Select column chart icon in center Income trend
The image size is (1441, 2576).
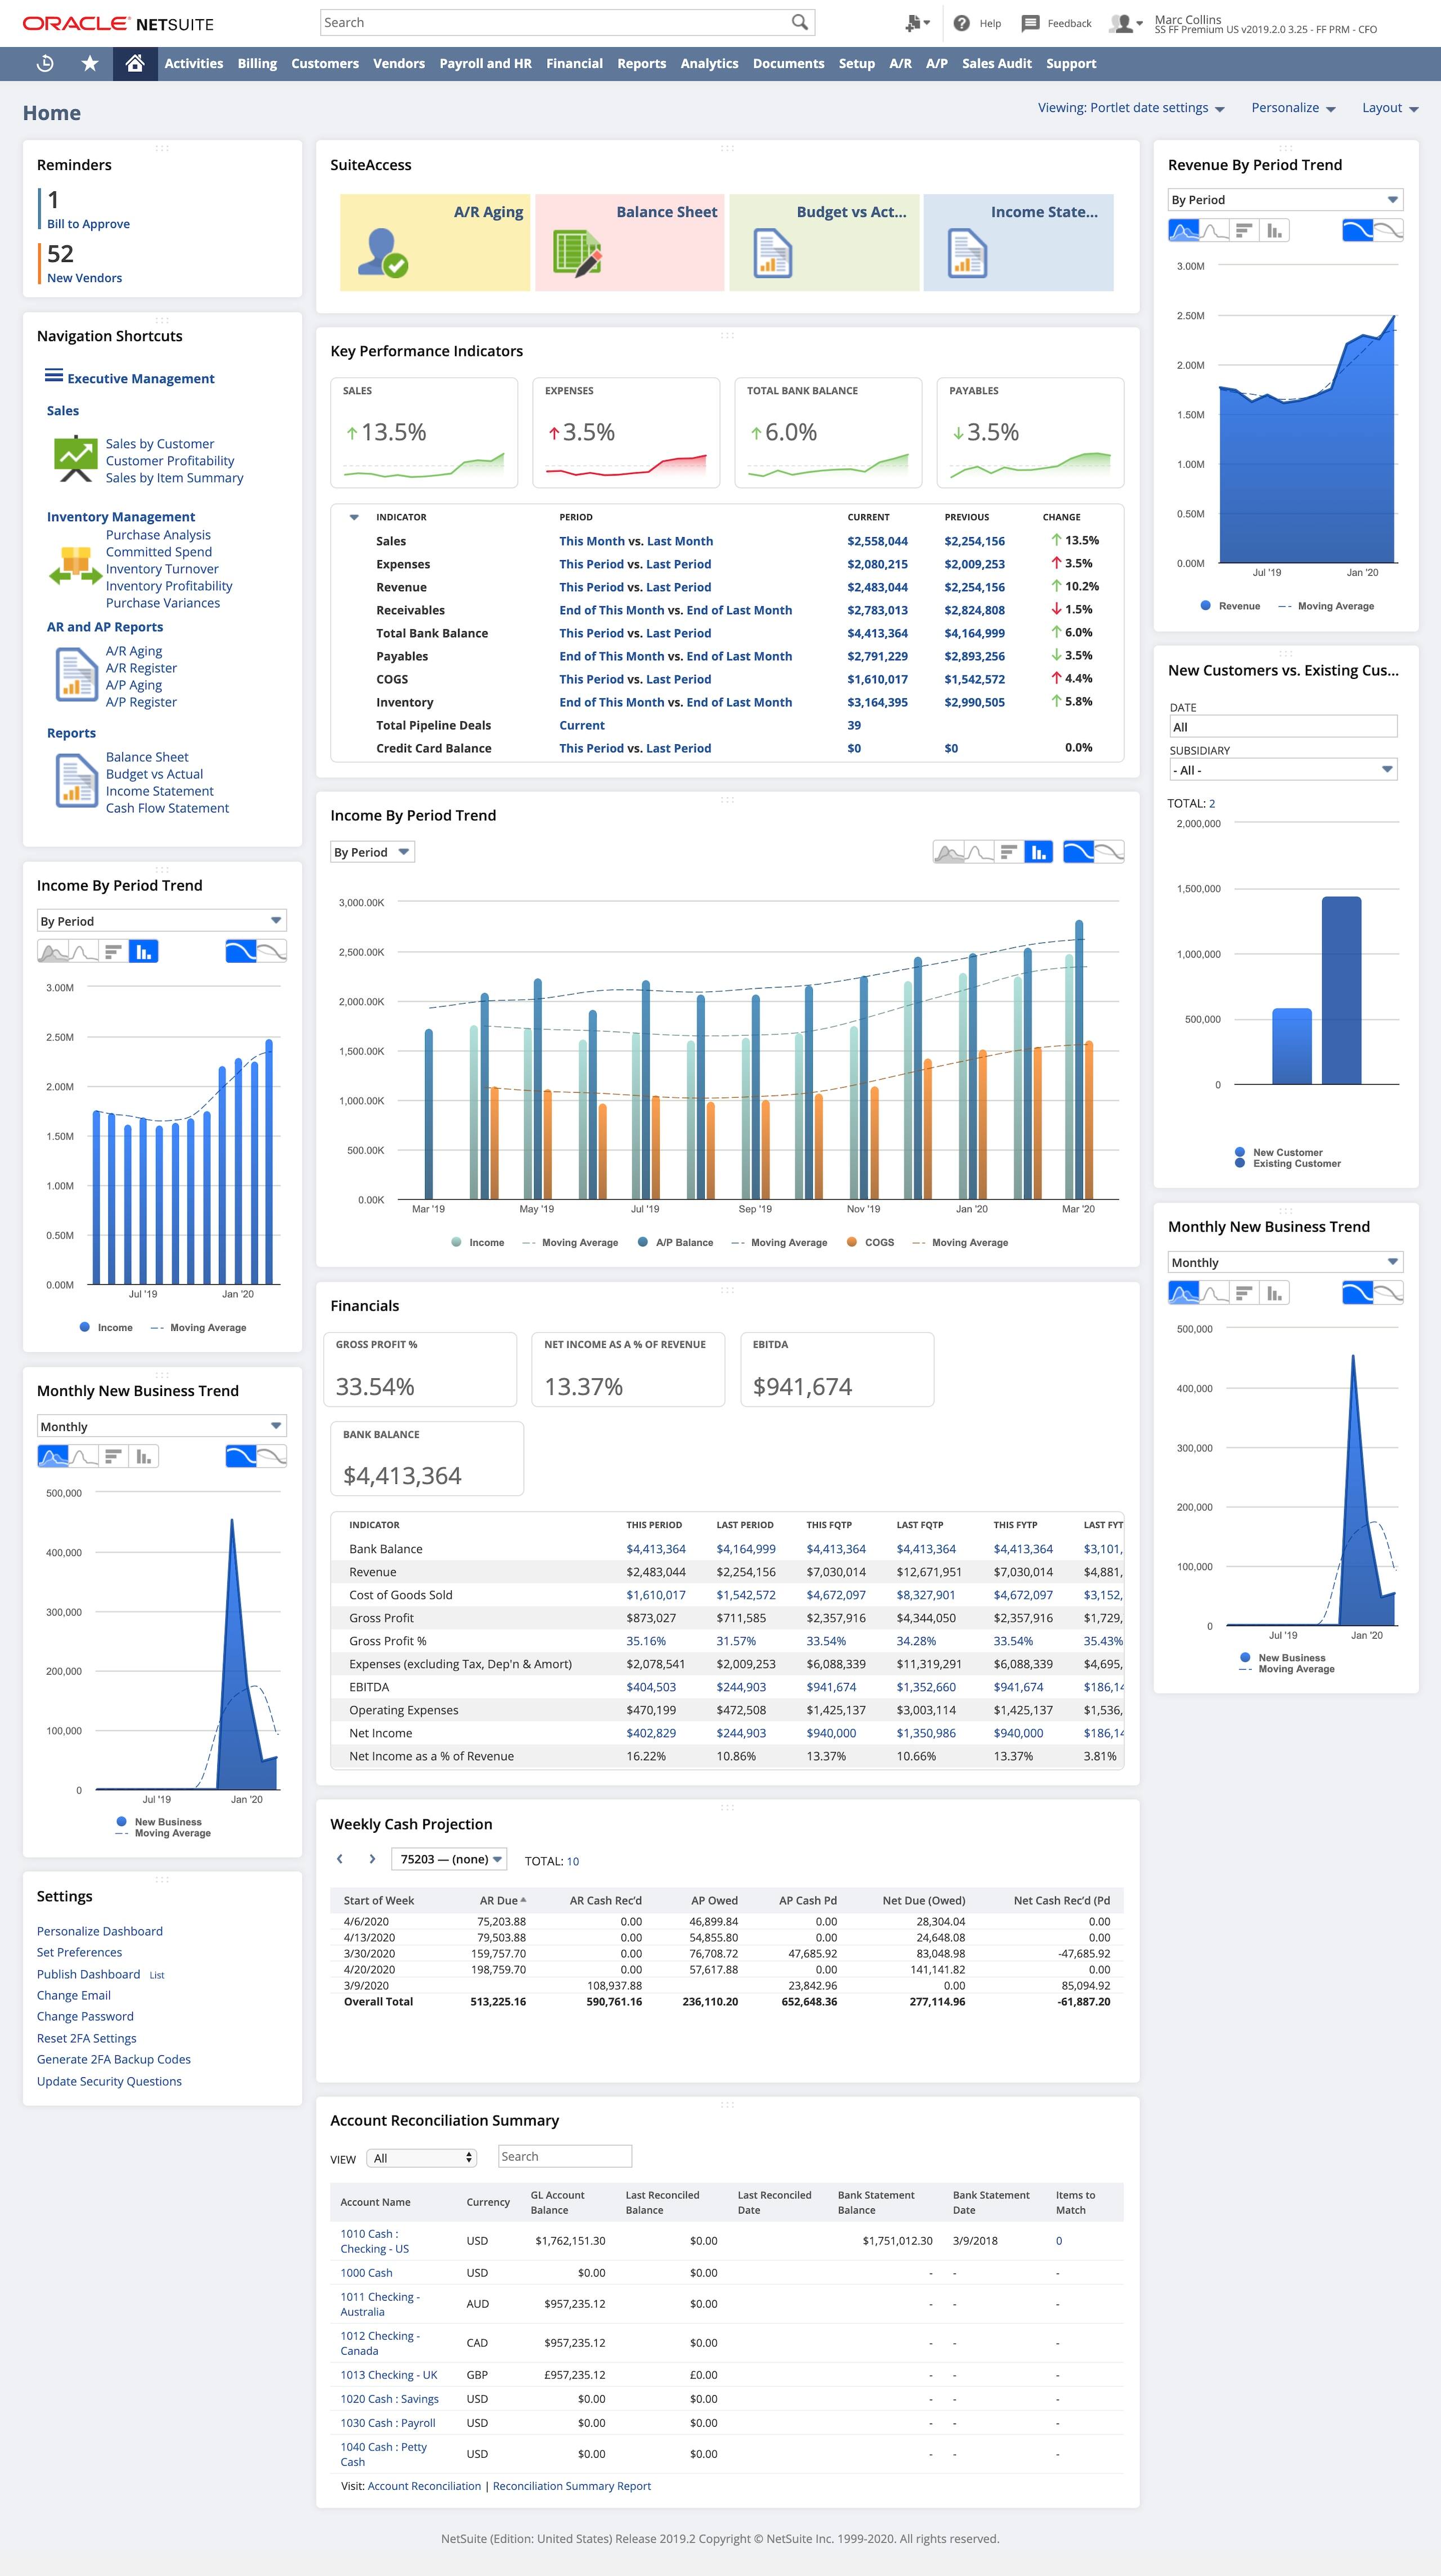(1039, 852)
